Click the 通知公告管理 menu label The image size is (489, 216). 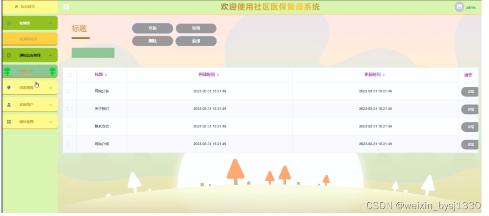30,56
